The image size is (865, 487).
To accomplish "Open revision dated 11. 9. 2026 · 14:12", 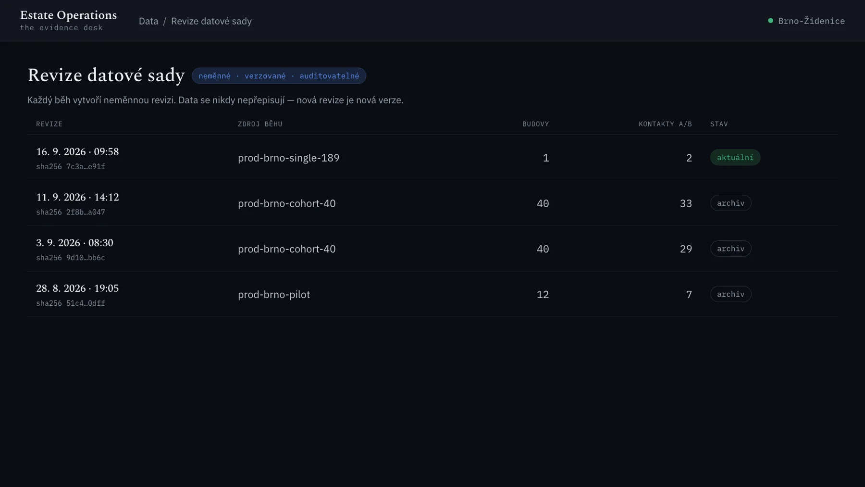I will tap(77, 198).
